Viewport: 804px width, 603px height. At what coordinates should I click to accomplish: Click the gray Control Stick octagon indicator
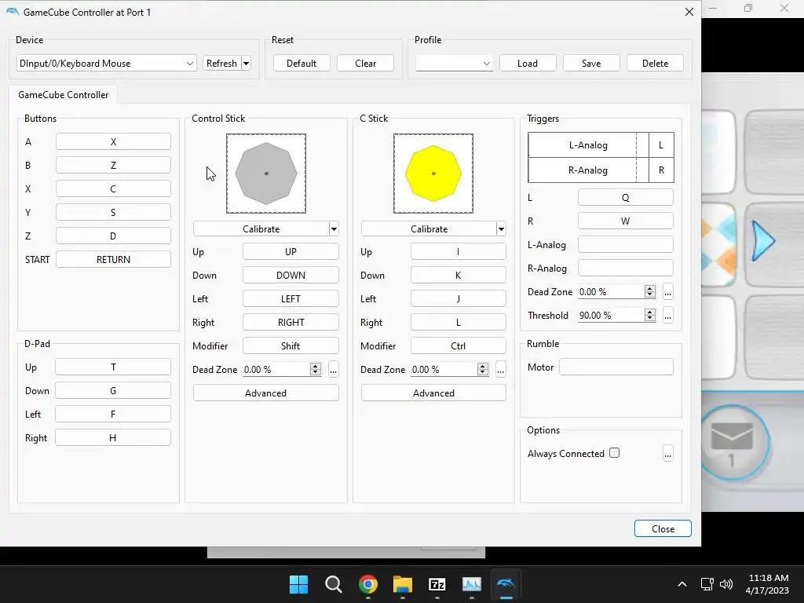pyautogui.click(x=266, y=174)
